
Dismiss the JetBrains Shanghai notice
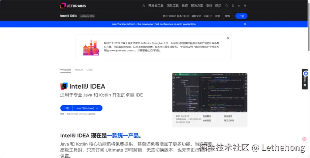point(228,38)
